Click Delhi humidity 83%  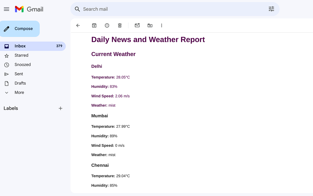coord(113,87)
